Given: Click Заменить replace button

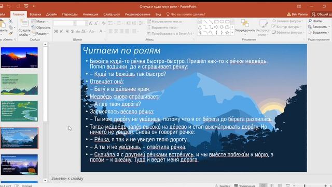Looking at the screenshot, I should [319, 26].
